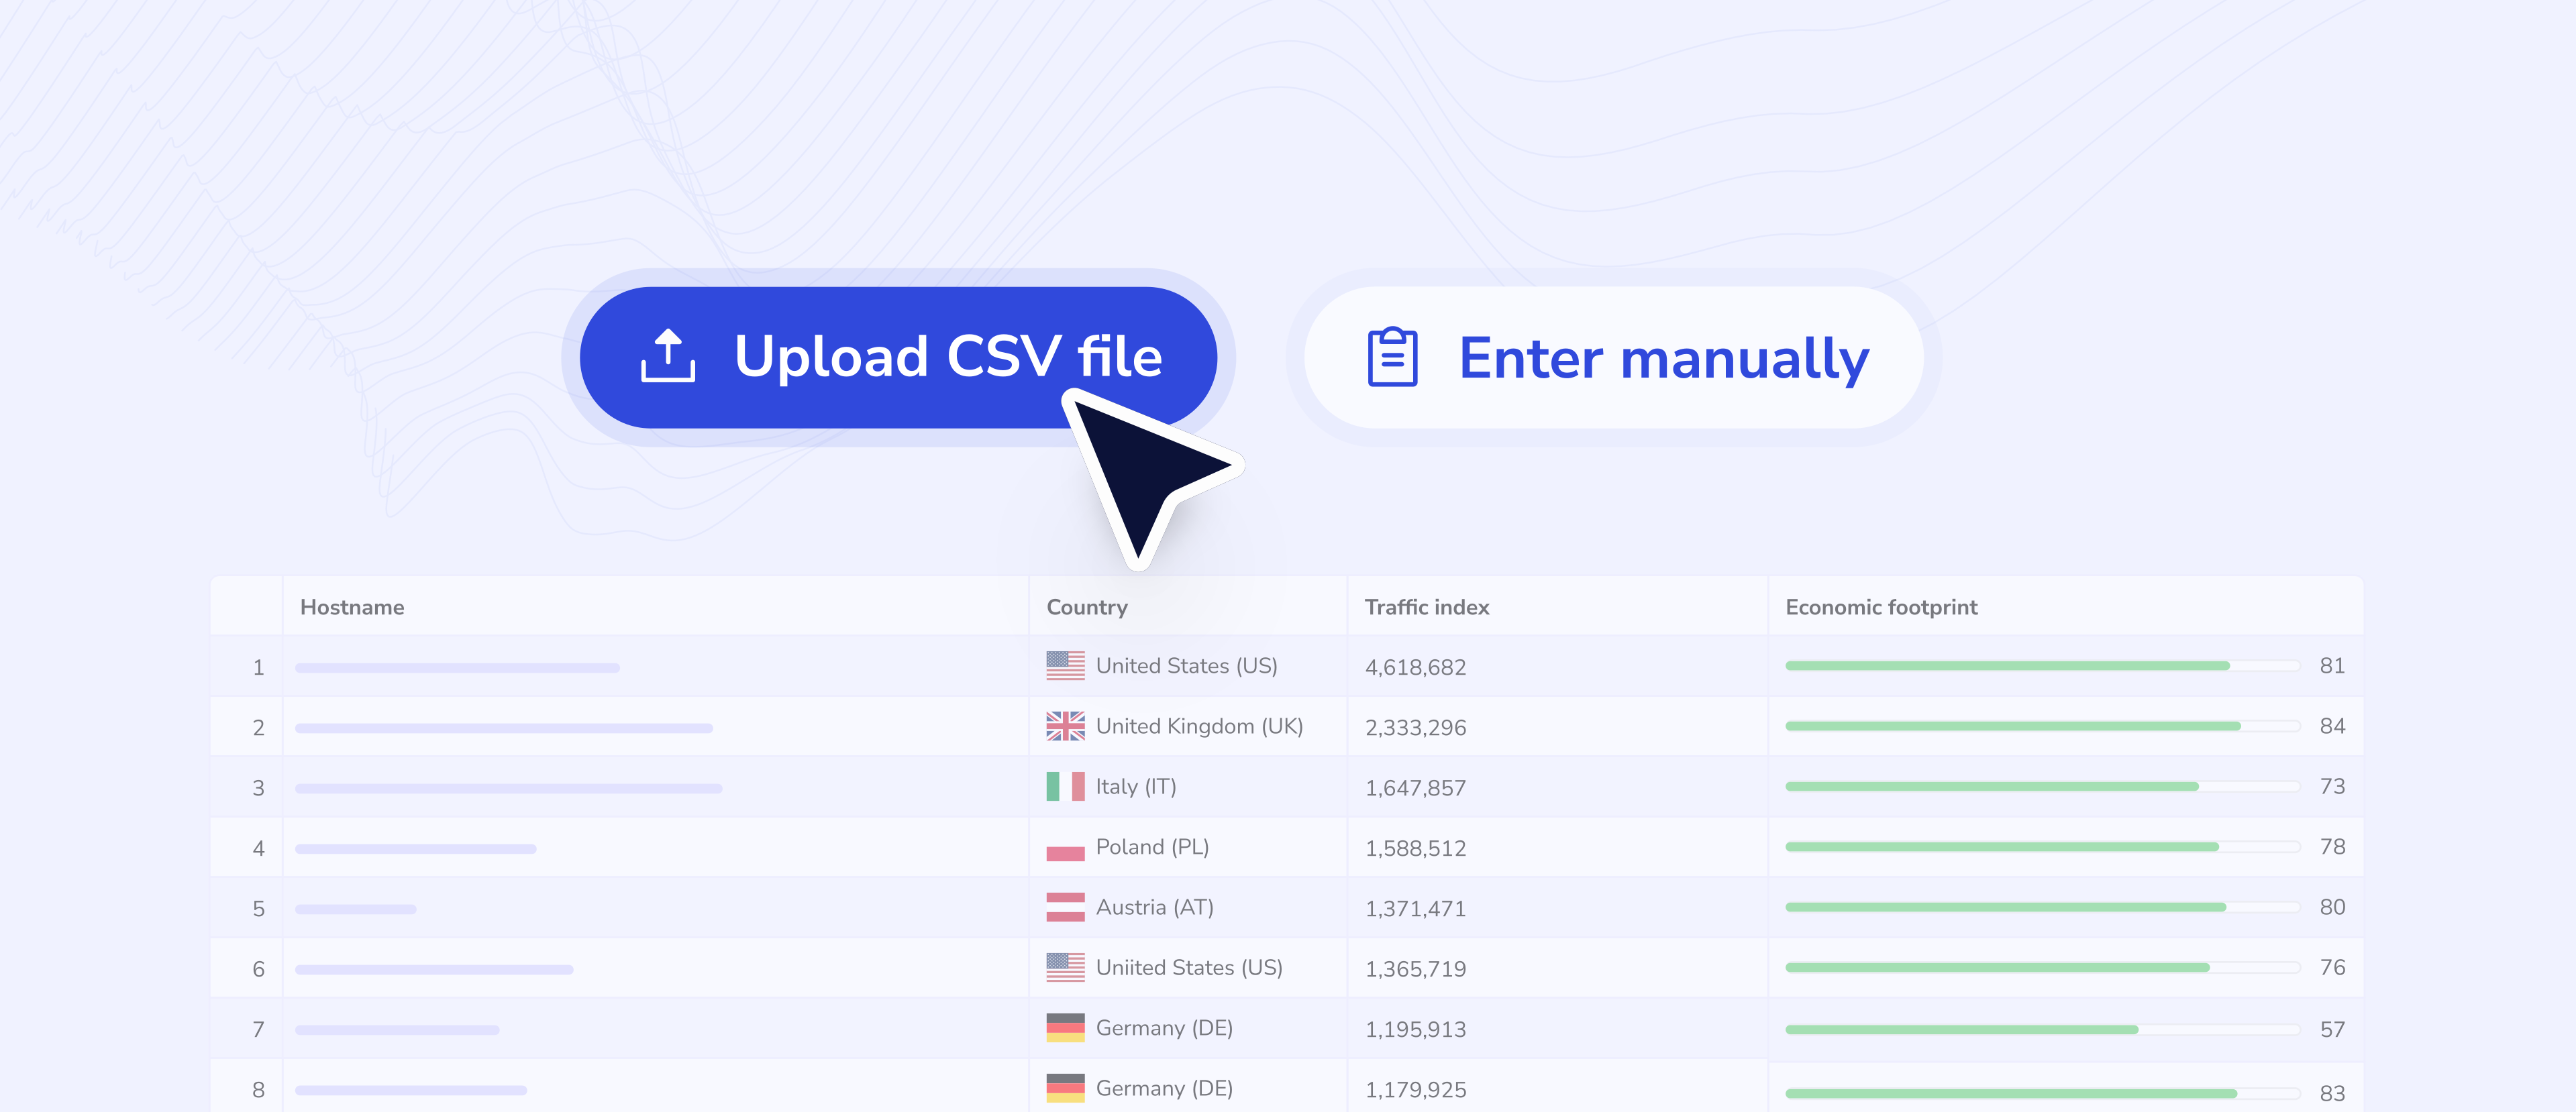
Task: Sort by Hostname column header
Action: pos(352,608)
